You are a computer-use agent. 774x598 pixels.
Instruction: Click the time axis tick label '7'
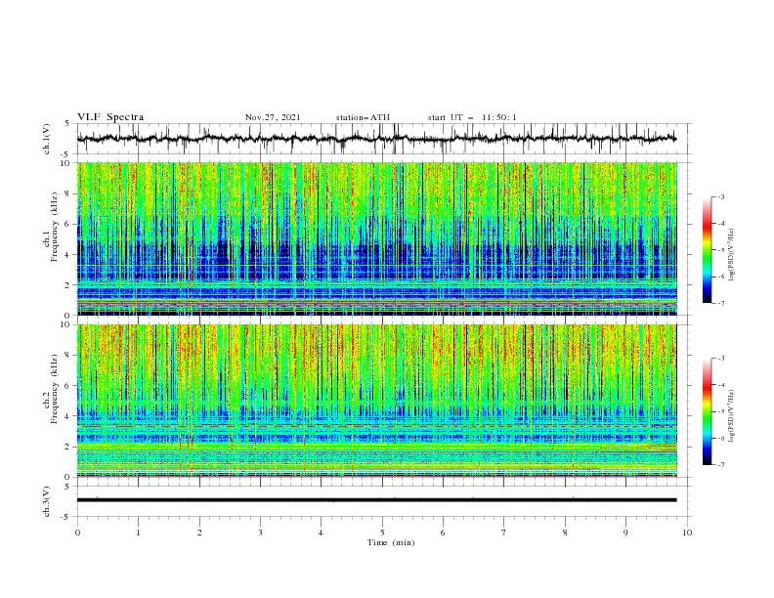pos(504,533)
